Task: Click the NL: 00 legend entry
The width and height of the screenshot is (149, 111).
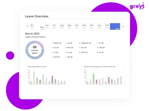Action: click(x=55, y=48)
